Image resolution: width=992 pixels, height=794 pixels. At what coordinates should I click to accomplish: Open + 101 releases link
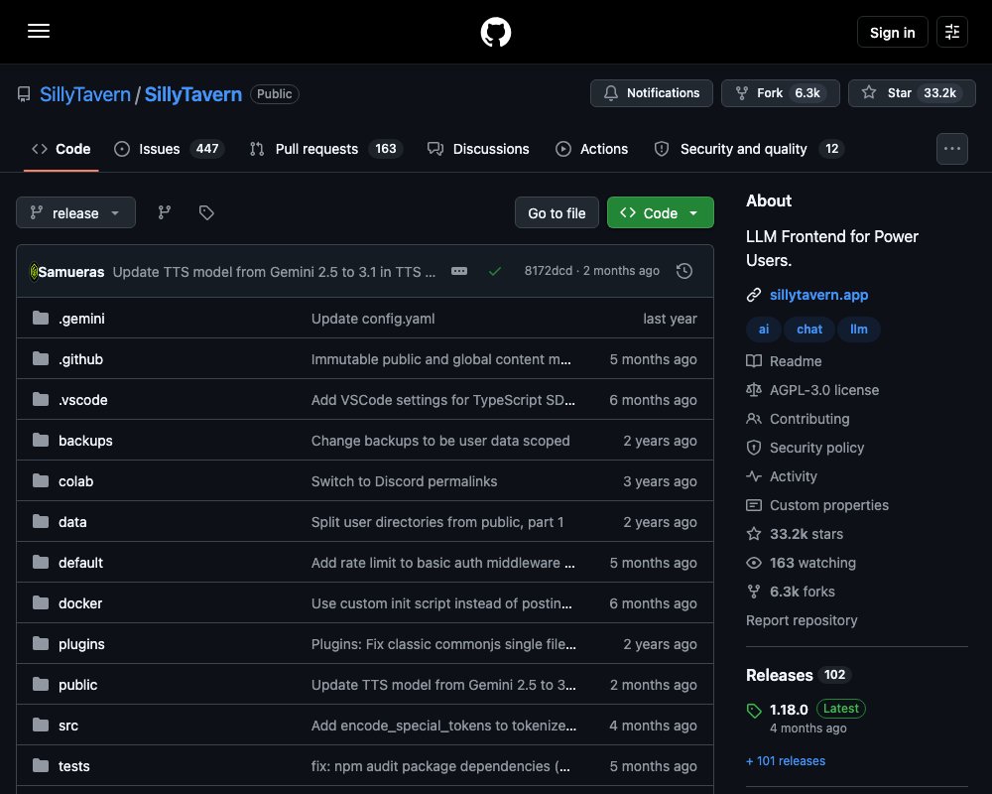click(x=785, y=760)
